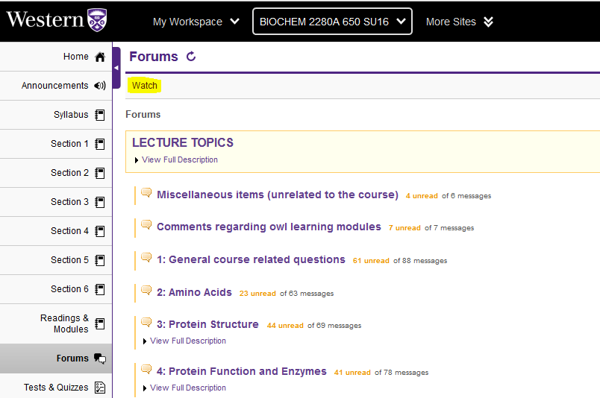Click "44 unread" count for Protein Structure
Viewport: 600px width, 398px height.
pyautogui.click(x=286, y=326)
